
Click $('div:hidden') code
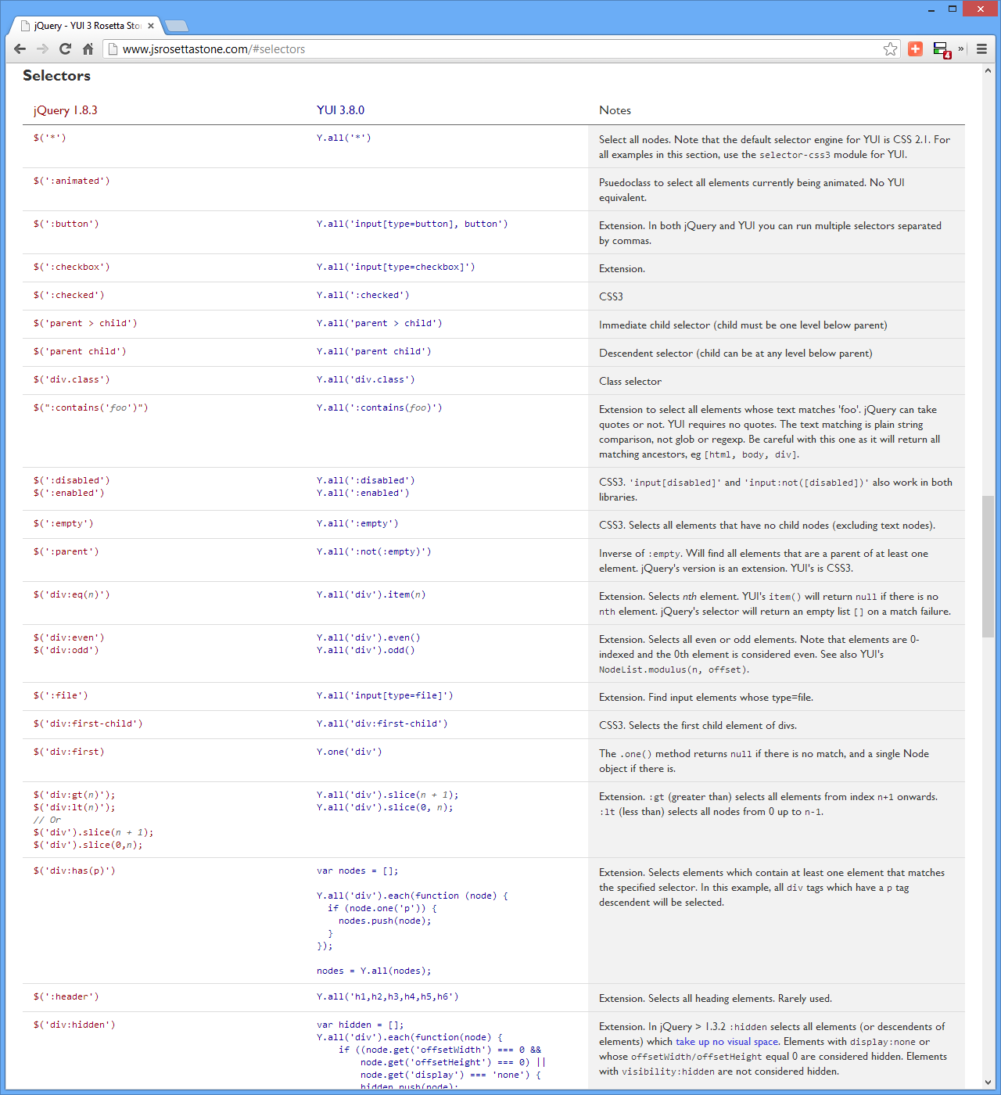(x=74, y=1025)
